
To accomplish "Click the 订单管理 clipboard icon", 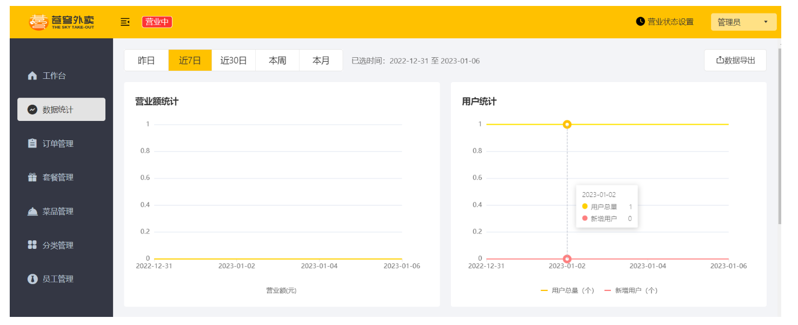I will [32, 144].
